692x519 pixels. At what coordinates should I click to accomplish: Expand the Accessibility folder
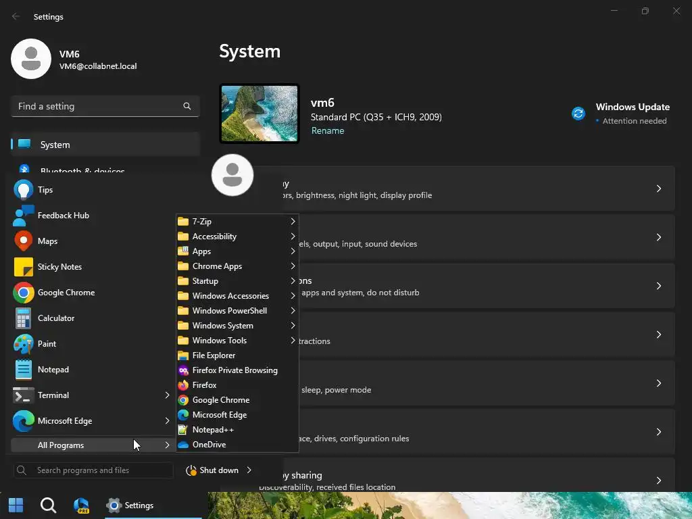click(237, 237)
